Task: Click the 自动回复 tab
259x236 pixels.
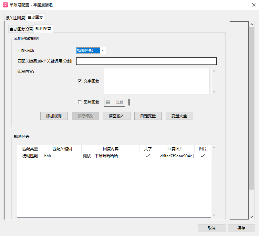Action: (35, 18)
